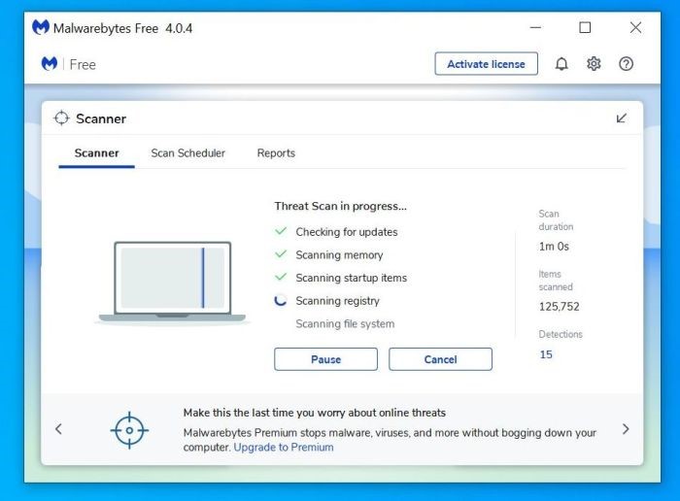Close the Malwarebytes window
Viewport: 680px width, 501px height.
pos(635,28)
